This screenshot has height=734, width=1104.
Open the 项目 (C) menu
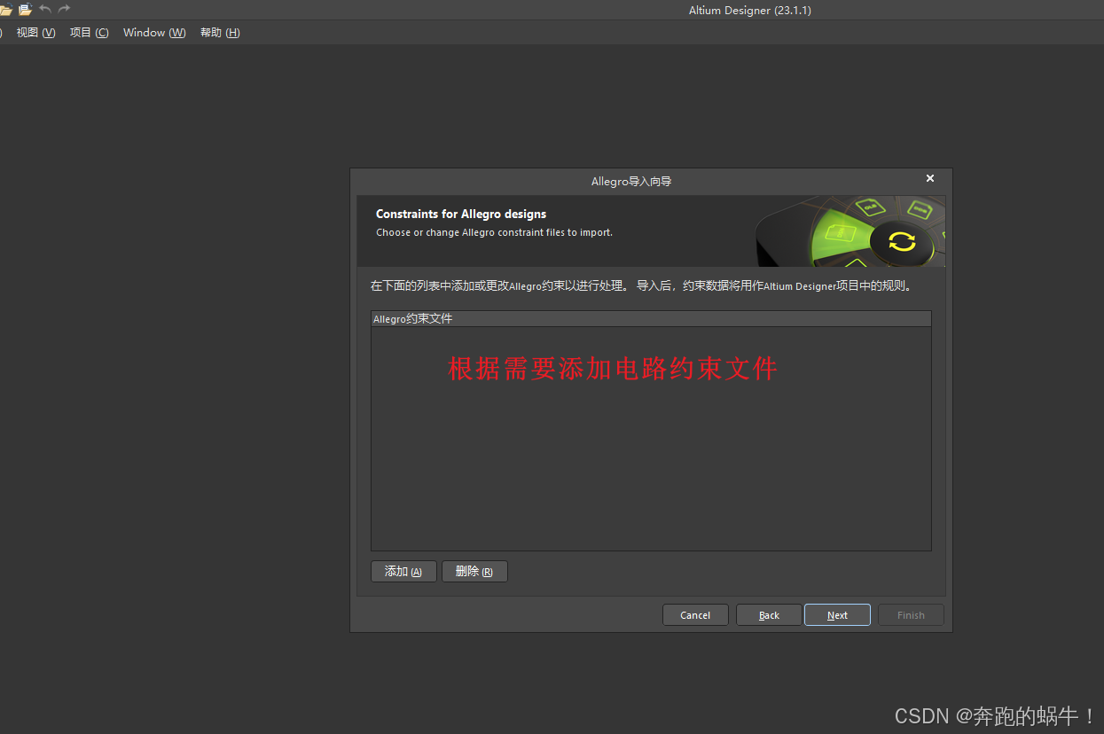point(90,33)
